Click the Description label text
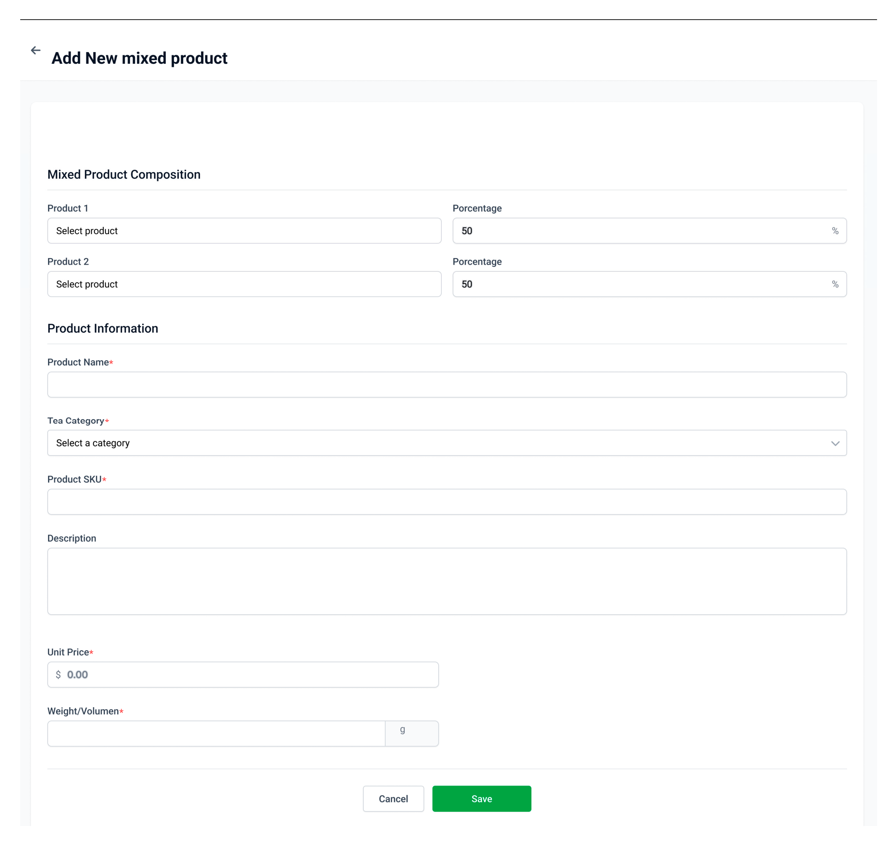The height and width of the screenshot is (844, 890). (71, 538)
